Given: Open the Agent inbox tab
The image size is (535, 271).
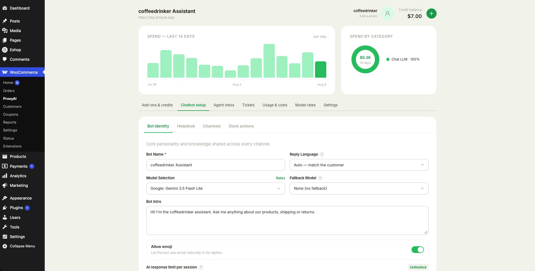Looking at the screenshot, I should tap(224, 105).
